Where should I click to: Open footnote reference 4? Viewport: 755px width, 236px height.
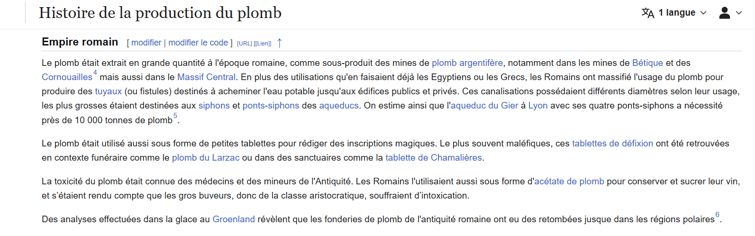click(x=95, y=73)
